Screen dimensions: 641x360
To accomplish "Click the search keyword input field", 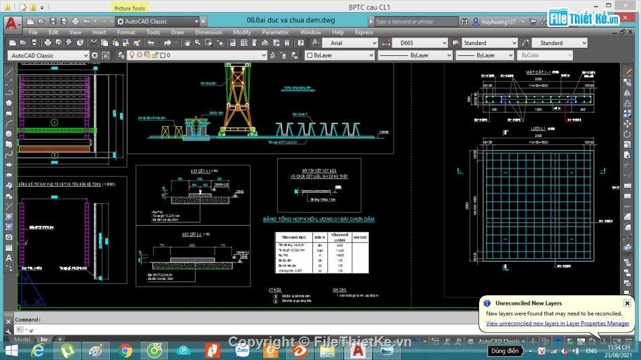I will pos(416,22).
